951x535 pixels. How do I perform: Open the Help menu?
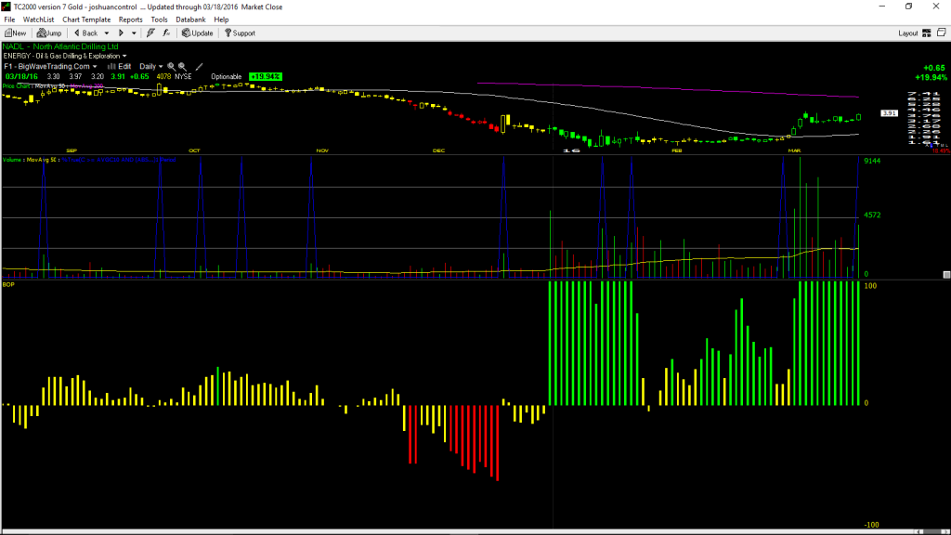click(221, 20)
